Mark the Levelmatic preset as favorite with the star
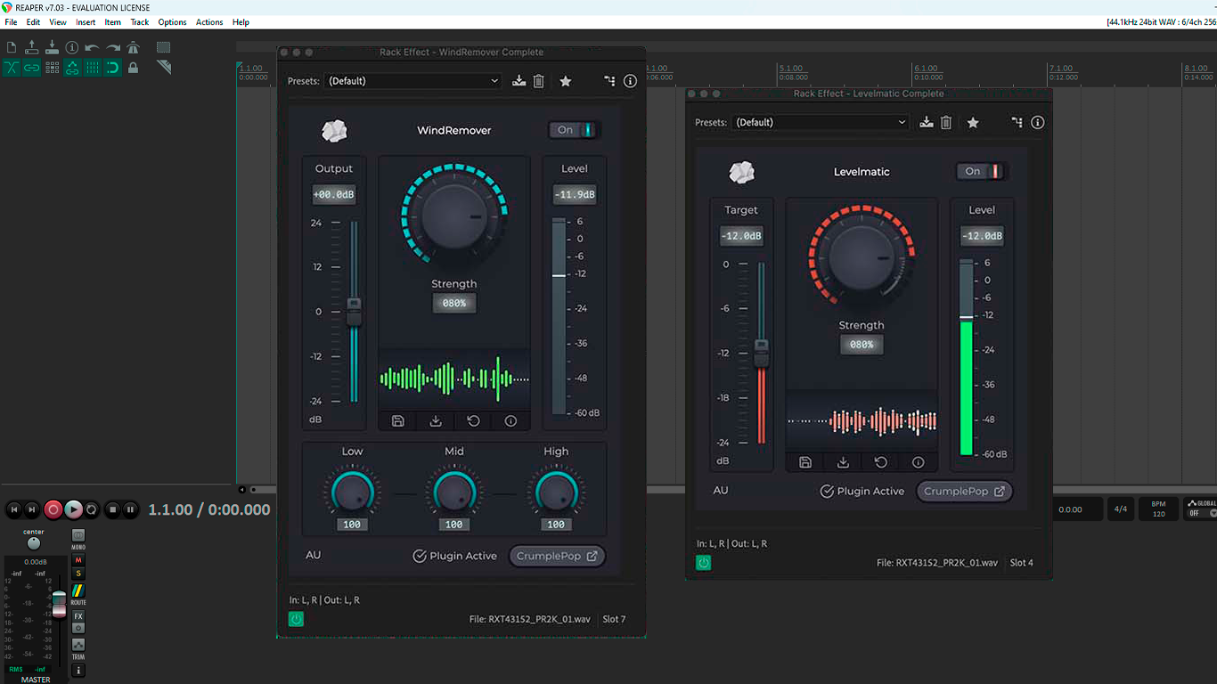The height and width of the screenshot is (684, 1217). [x=973, y=123]
